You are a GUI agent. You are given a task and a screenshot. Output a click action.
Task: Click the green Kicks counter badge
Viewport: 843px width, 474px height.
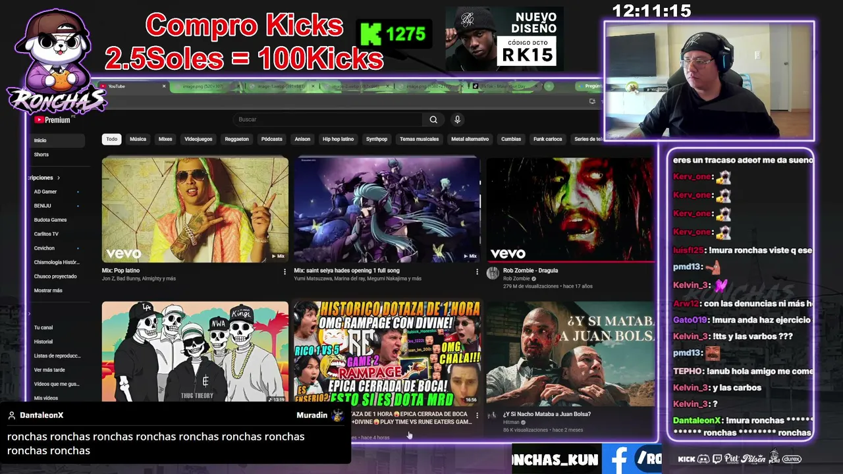pyautogui.click(x=394, y=34)
